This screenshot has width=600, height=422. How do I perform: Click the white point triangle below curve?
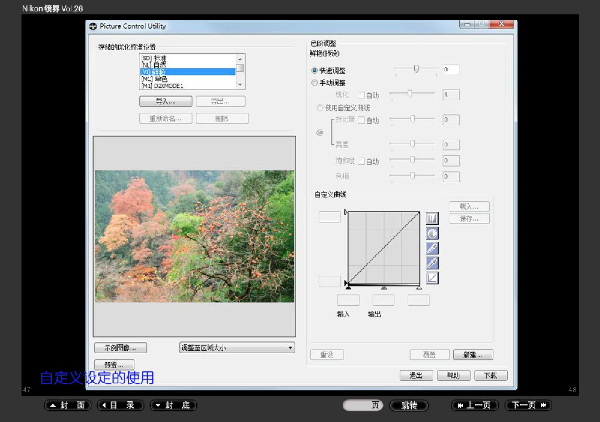click(419, 287)
